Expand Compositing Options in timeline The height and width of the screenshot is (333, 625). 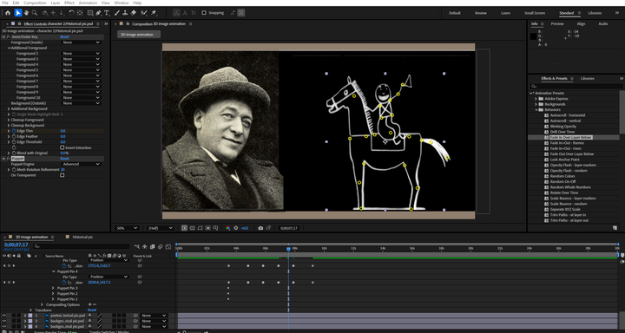click(x=43, y=304)
